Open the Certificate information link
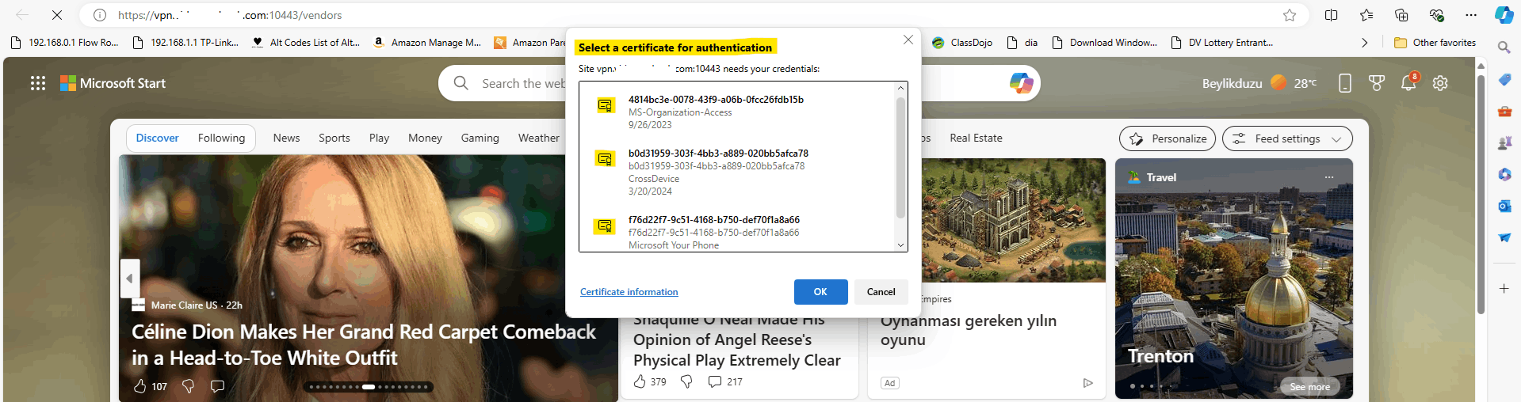 pos(629,292)
